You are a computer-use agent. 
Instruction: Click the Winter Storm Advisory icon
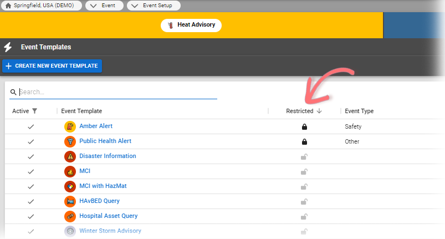[70, 231]
